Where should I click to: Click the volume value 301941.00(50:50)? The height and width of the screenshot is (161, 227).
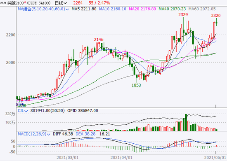tap(47, 111)
